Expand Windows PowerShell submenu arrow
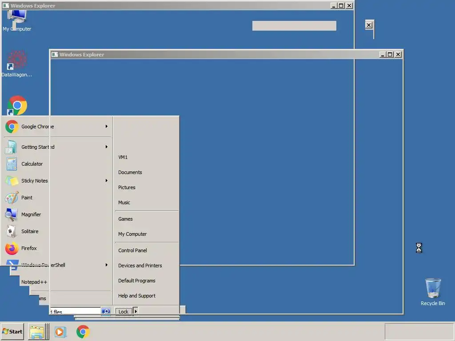The width and height of the screenshot is (455, 341). (107, 265)
